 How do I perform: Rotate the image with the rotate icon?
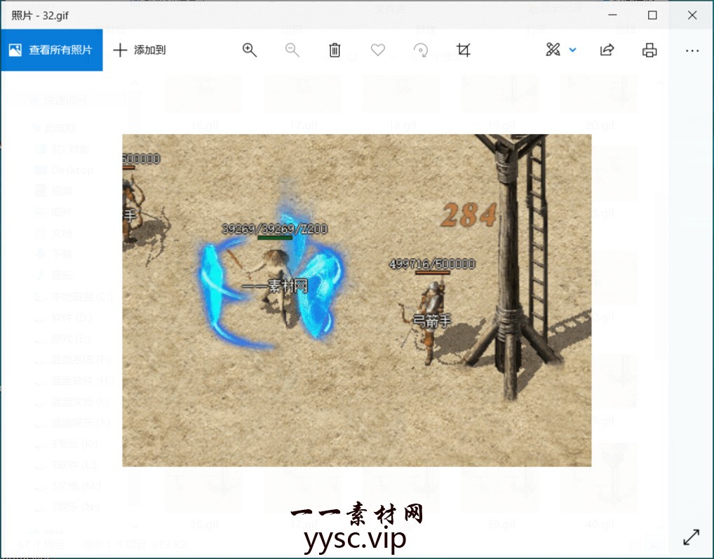(x=420, y=50)
